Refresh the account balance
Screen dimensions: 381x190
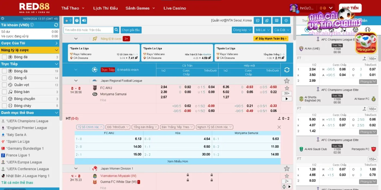coord(56,25)
